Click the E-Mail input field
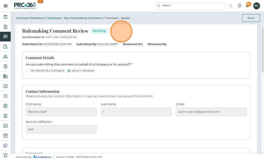This screenshot has width=264, height=160. (211, 112)
